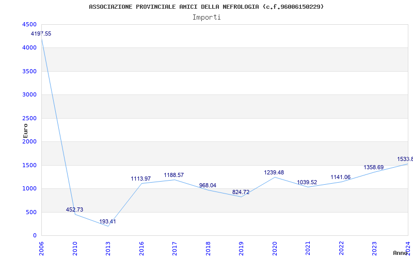Viewport: 413px width, 258px height.
Task: Select the chart title mentioning NEFROLOGIA
Action: (206, 7)
